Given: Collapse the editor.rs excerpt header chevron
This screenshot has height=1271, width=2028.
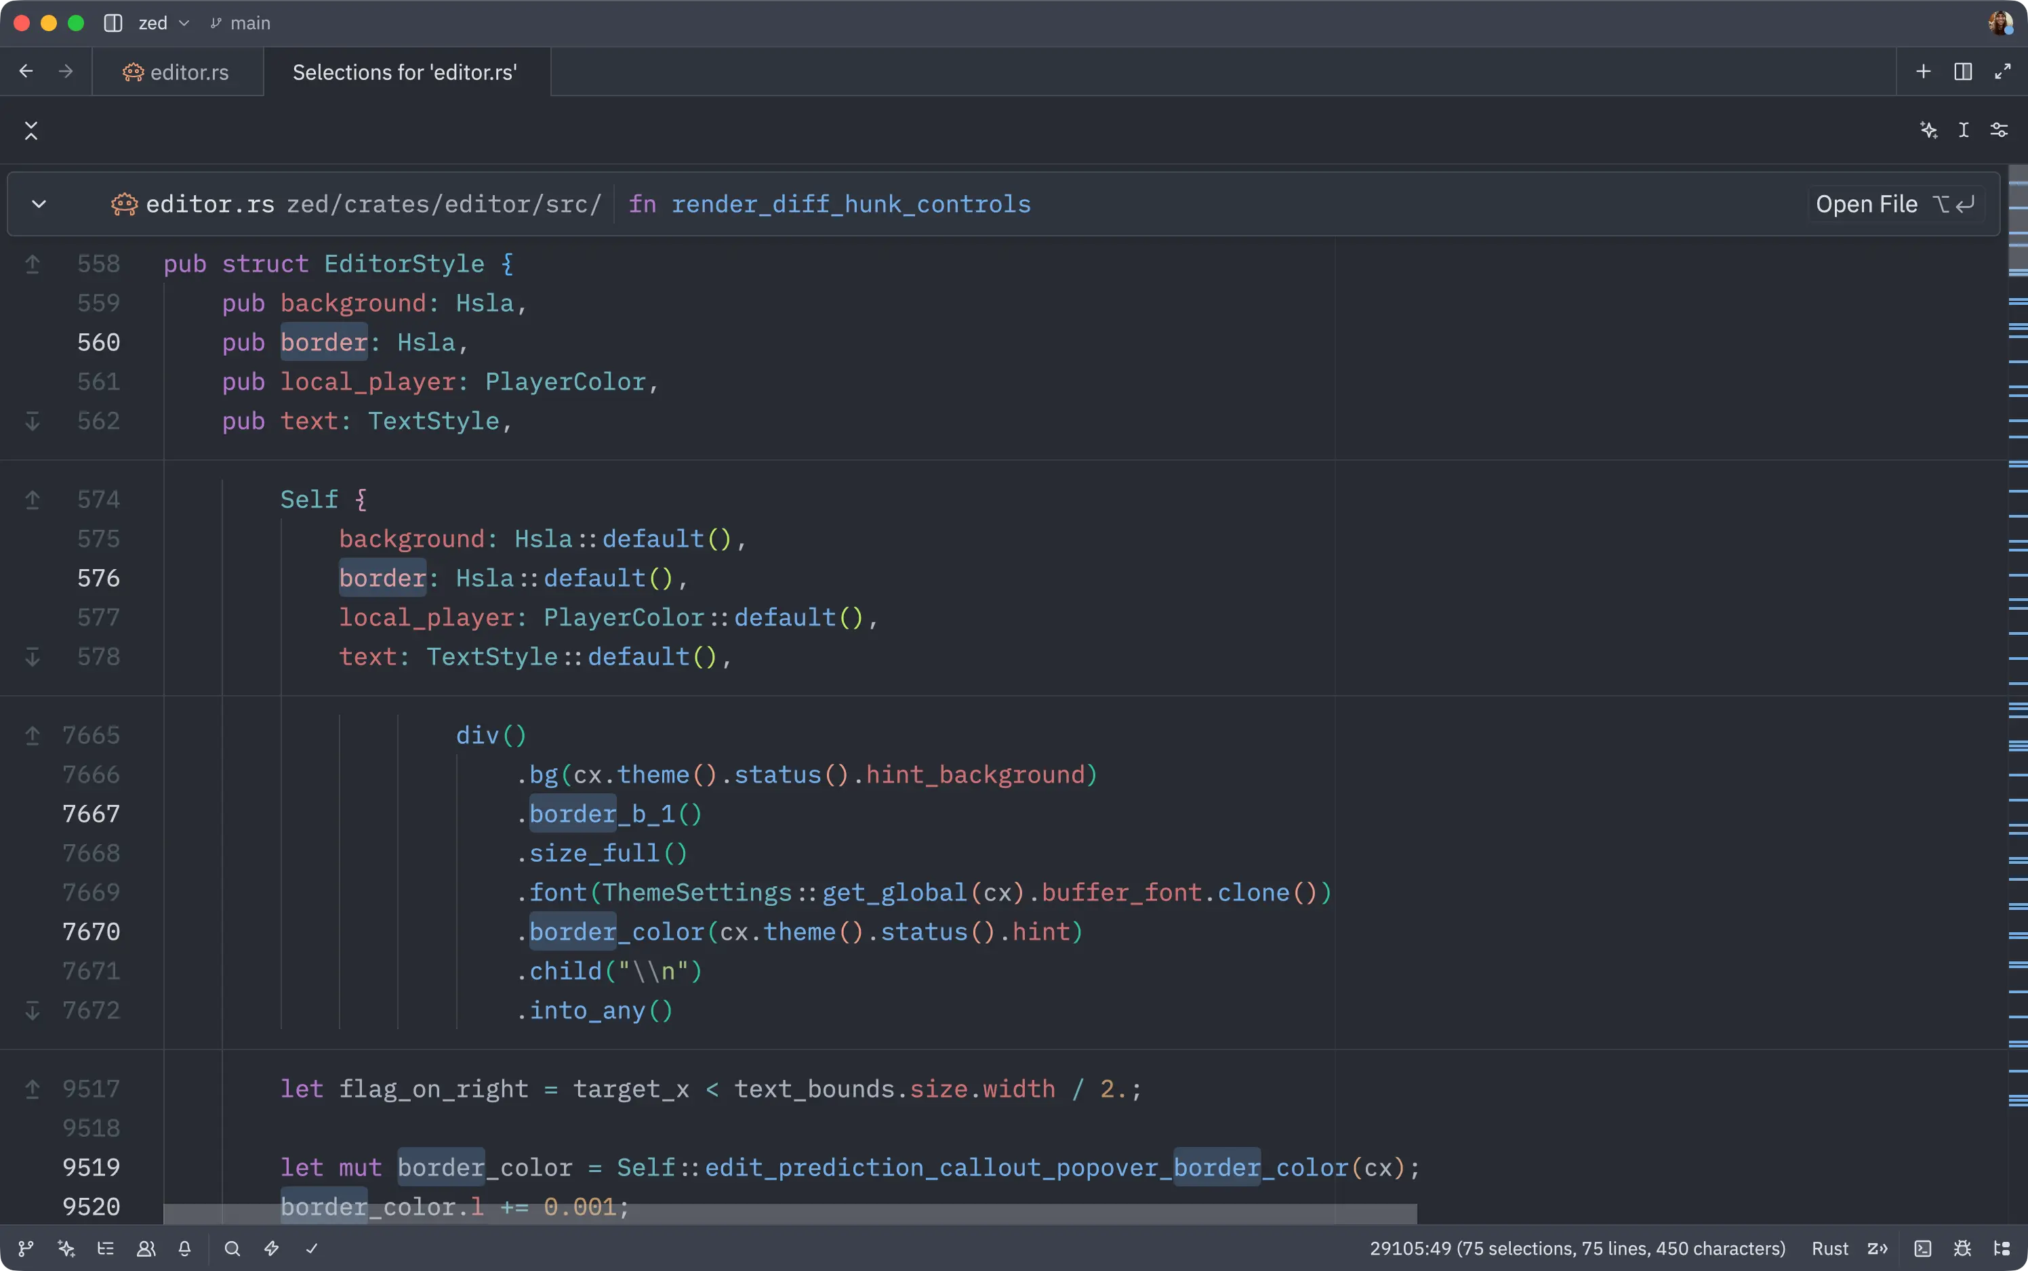Looking at the screenshot, I should pos(39,205).
